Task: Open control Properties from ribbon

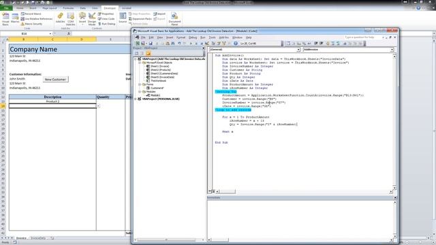Action: tap(106, 14)
